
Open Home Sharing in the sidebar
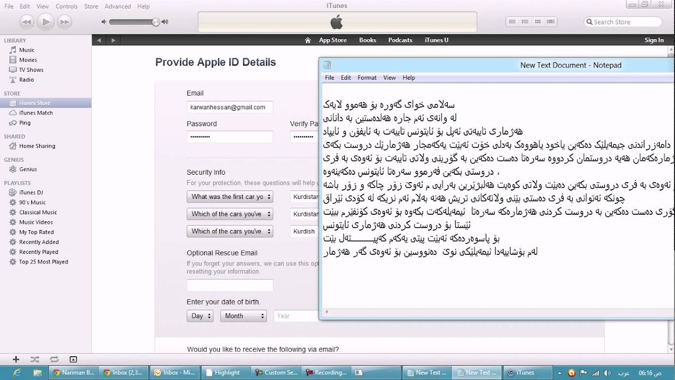(x=37, y=146)
